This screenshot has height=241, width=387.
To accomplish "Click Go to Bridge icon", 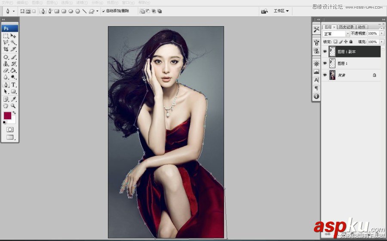I will click(x=264, y=11).
